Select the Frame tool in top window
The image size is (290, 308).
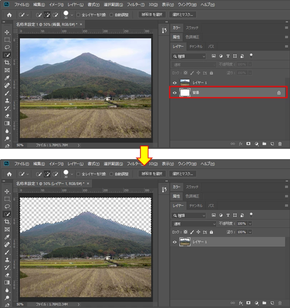[x=7, y=70]
